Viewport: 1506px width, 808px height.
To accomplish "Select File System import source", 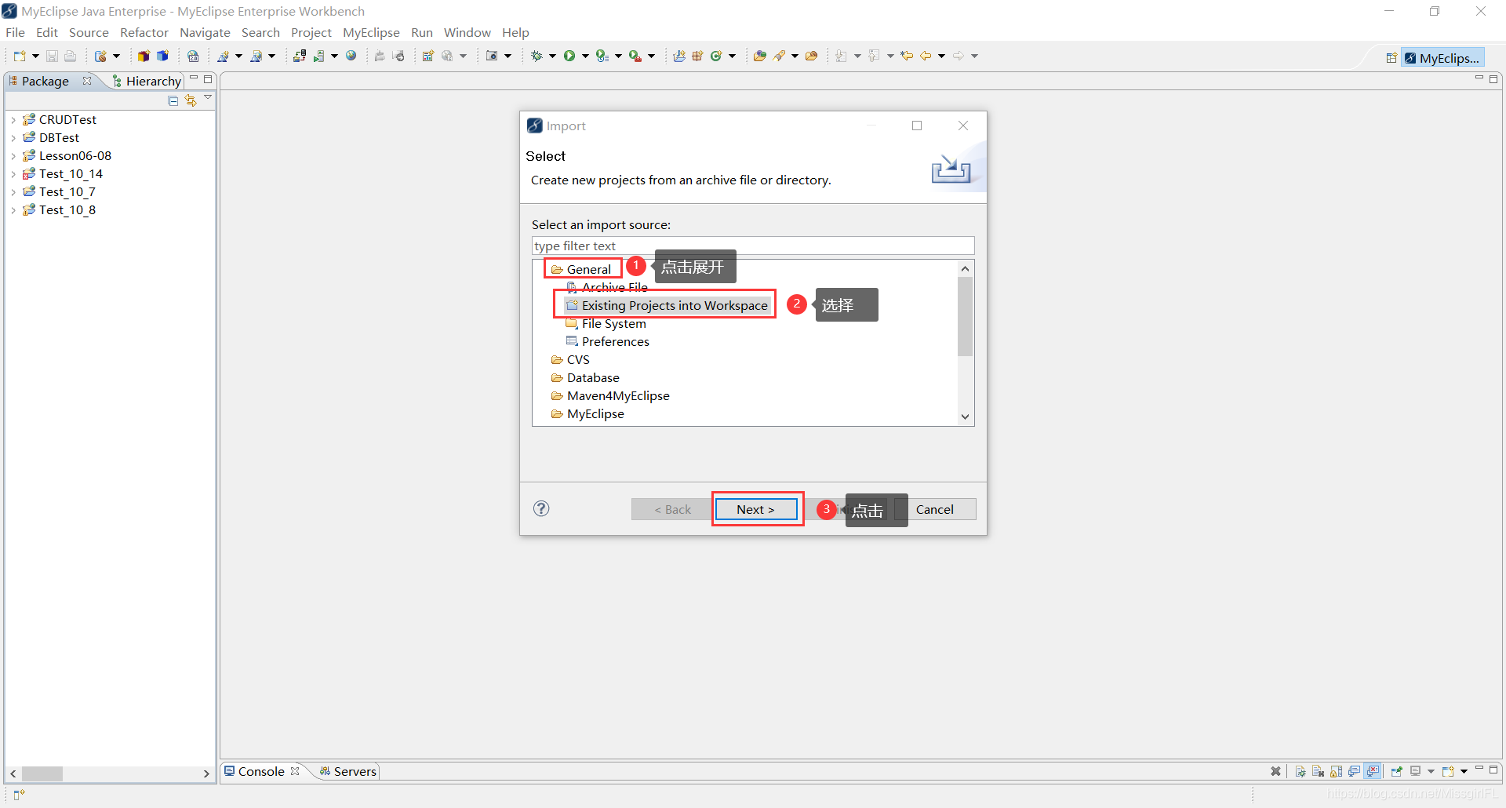I will (x=606, y=323).
